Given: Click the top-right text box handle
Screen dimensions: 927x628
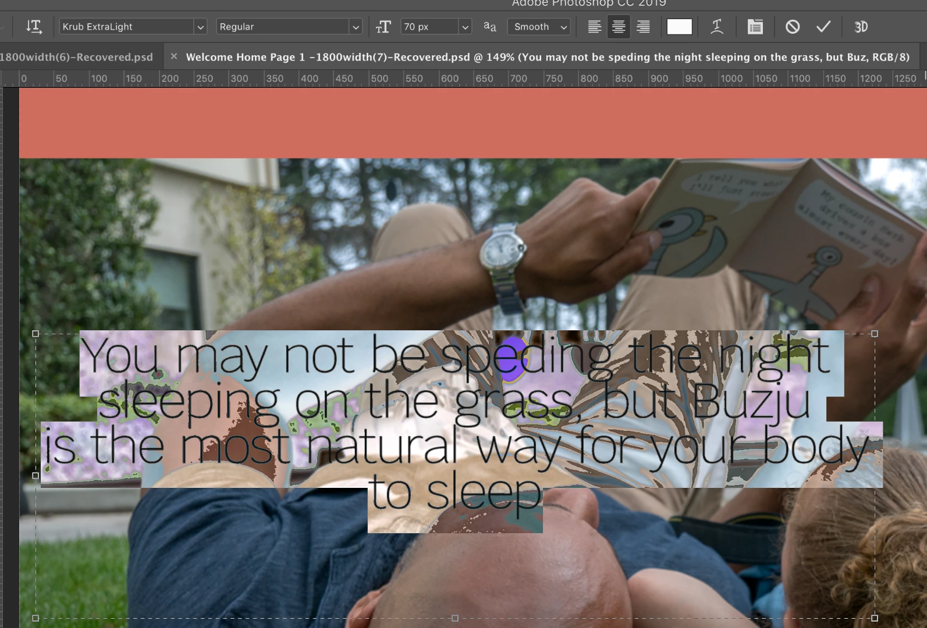Looking at the screenshot, I should coord(874,334).
